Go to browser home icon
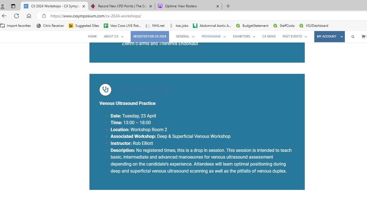Screen dimensions: 367x205 (x=29, y=16)
